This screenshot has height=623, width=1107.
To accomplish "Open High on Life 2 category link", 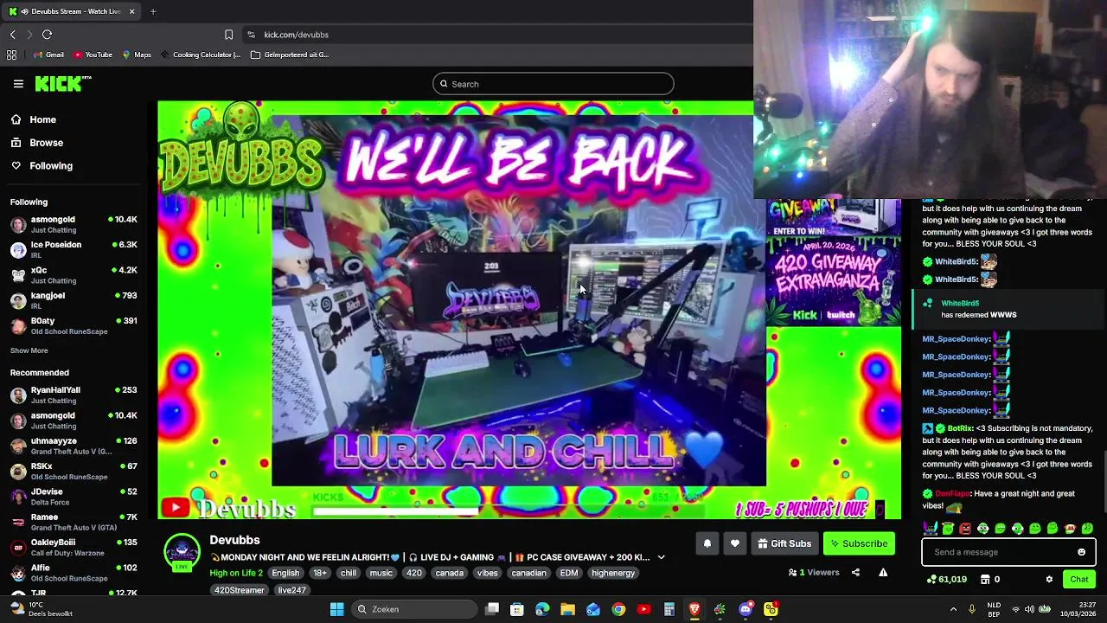I will point(235,573).
